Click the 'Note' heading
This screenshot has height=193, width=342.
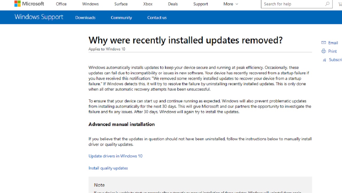click(x=99, y=185)
